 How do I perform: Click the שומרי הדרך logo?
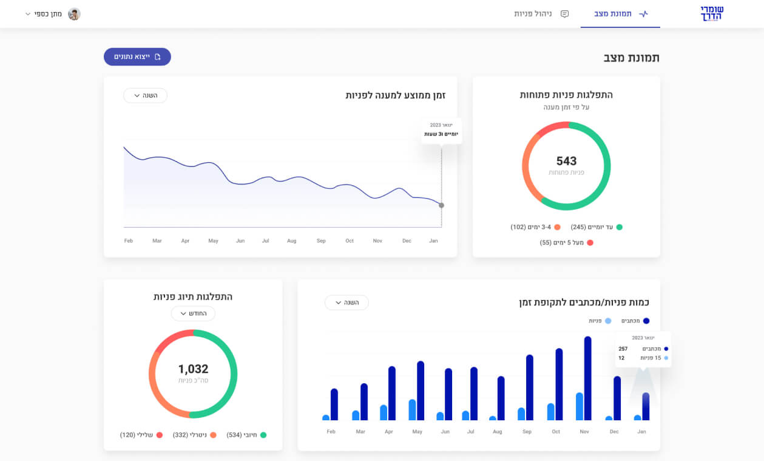point(712,13)
